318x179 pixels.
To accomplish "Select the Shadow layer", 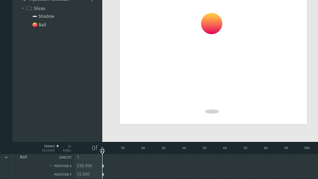I will coord(46,16).
